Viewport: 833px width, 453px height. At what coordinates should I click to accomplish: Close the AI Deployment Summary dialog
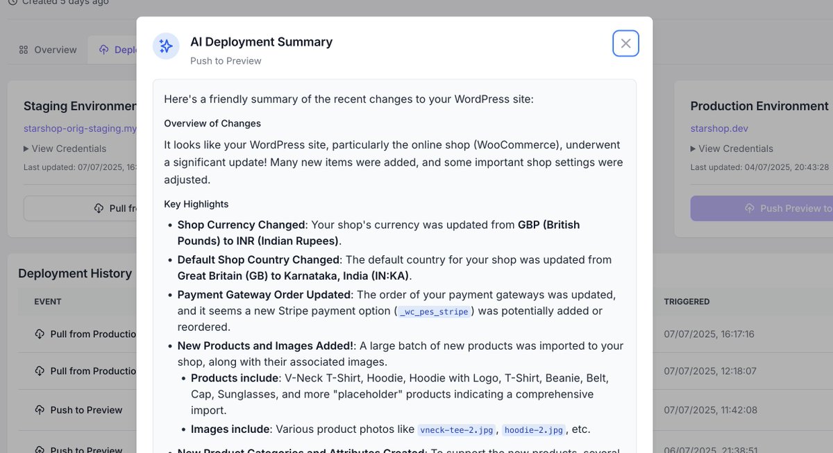tap(625, 43)
